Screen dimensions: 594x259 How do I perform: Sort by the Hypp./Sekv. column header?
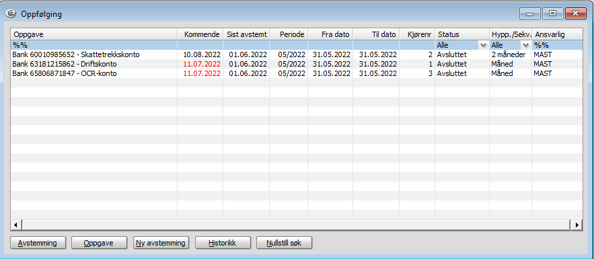(x=511, y=34)
